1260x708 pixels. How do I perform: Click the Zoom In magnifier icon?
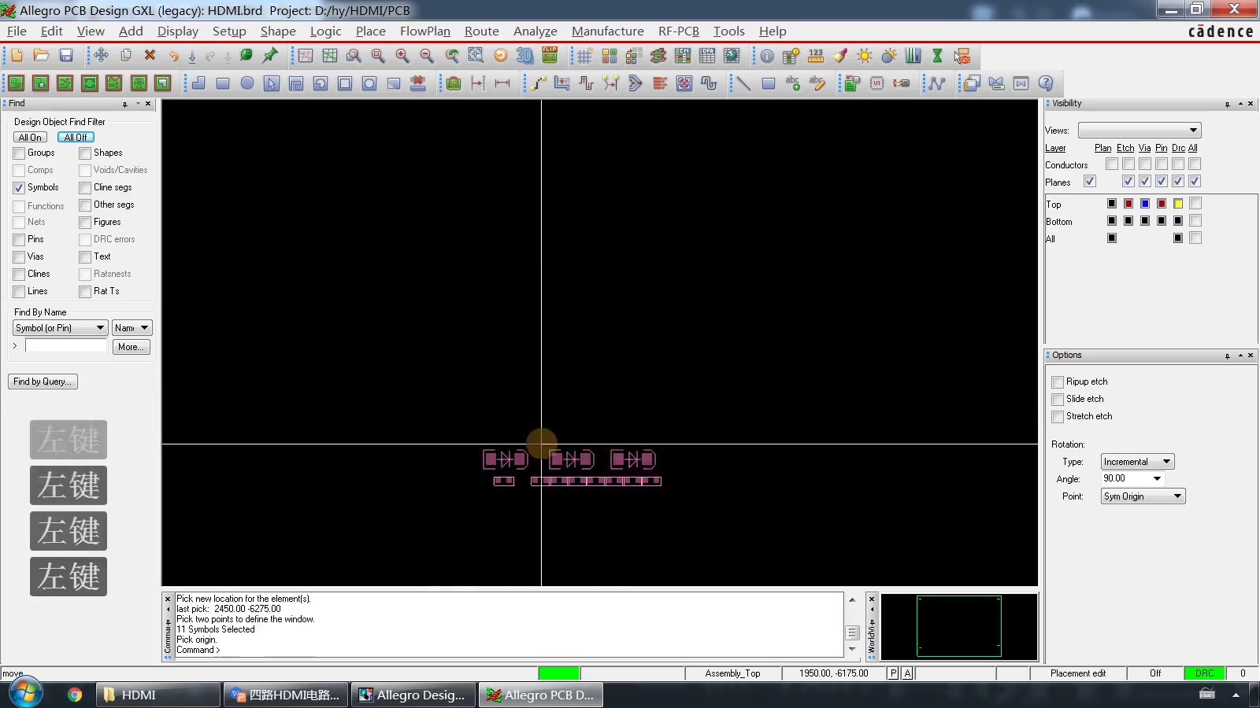[x=402, y=55]
